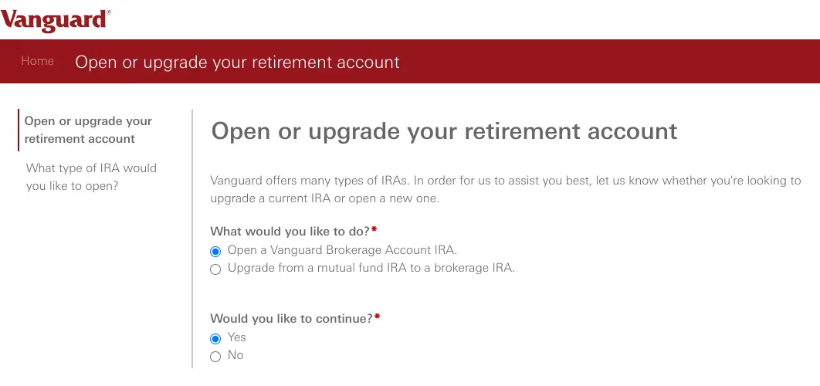Choose the 'No' radio button
Screen dimensions: 820x386
215,357
